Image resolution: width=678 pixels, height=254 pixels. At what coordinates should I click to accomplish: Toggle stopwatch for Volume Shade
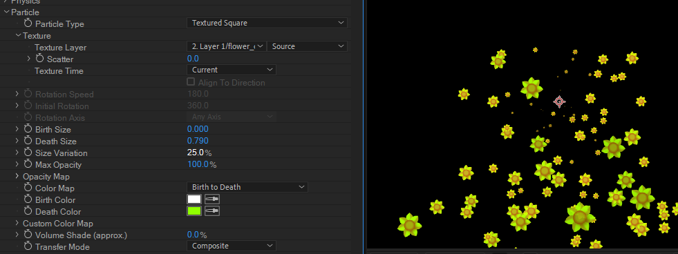28,235
